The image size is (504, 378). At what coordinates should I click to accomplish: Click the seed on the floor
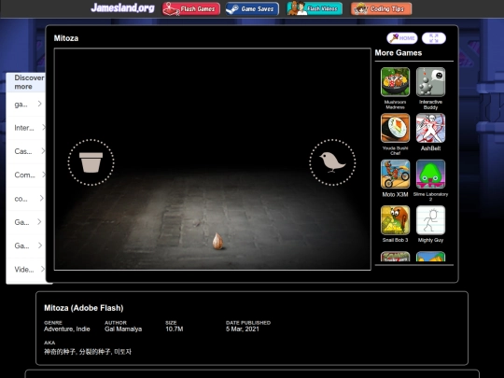click(x=217, y=241)
